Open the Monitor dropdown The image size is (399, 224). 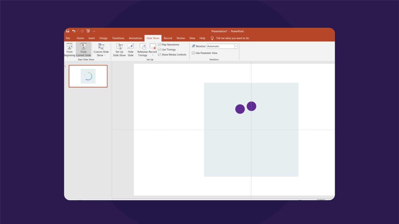click(x=236, y=46)
